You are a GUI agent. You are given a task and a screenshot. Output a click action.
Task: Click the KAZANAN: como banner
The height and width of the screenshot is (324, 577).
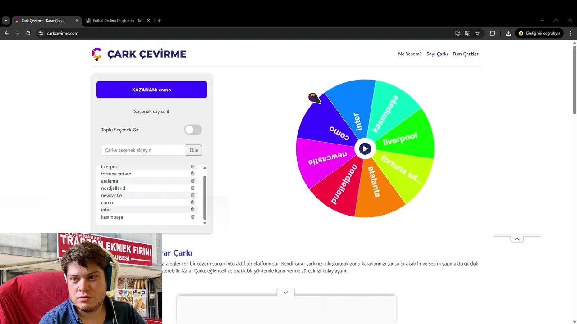tap(151, 90)
